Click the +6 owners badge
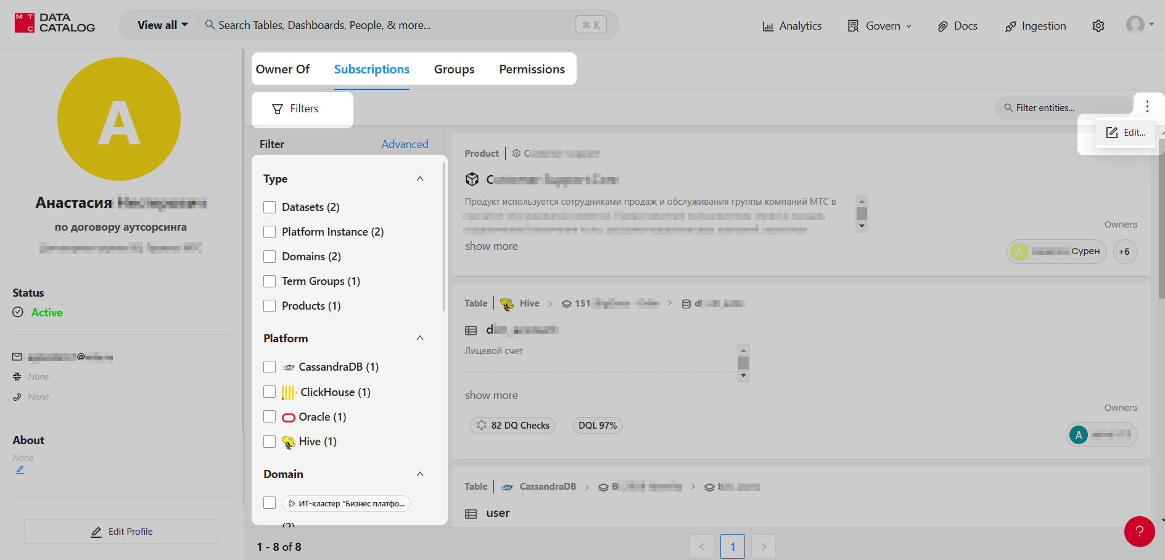This screenshot has width=1165, height=560. [1124, 252]
